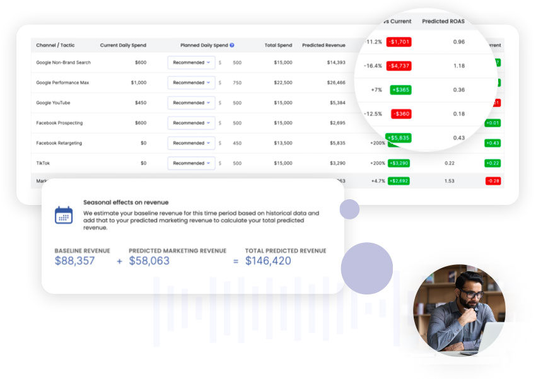Screen dimensions: 536x379
Task: Click the red -0.28 ROAS badge
Action: click(x=492, y=181)
